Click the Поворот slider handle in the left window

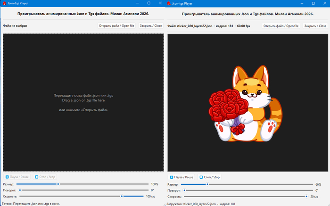(x=20, y=190)
